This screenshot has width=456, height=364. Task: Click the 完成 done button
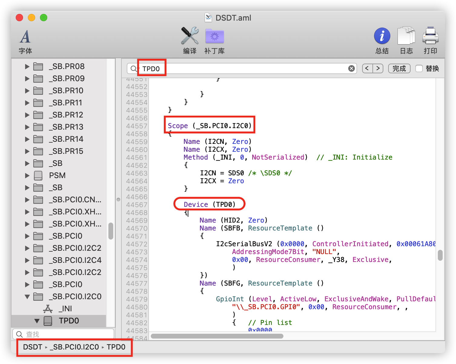point(399,68)
